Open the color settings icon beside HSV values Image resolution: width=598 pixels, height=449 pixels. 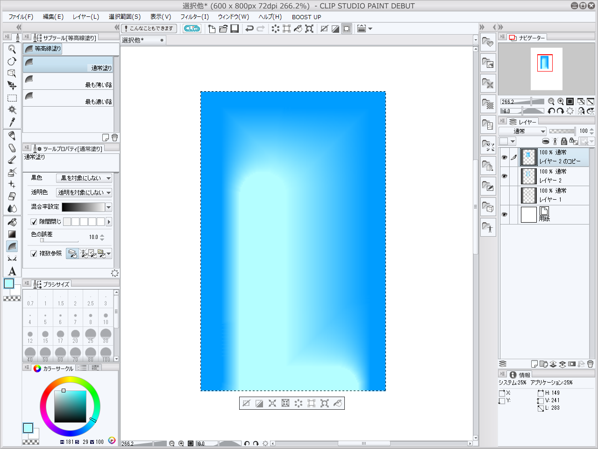coord(112,441)
